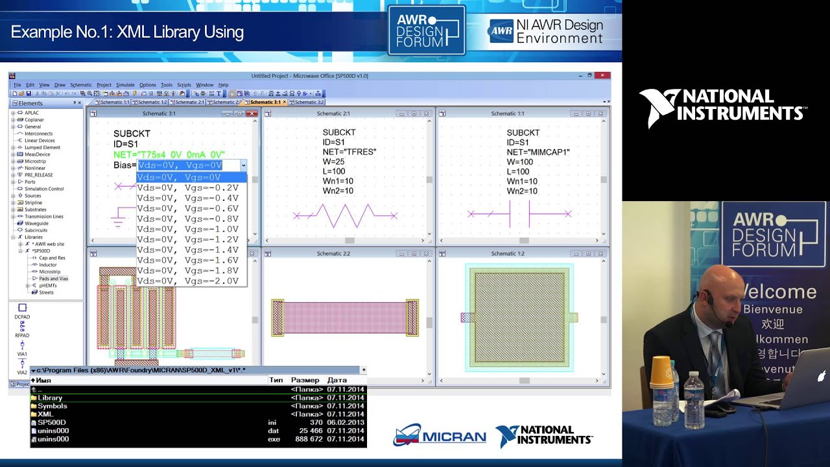Click the unins000 exe file row

(198, 439)
